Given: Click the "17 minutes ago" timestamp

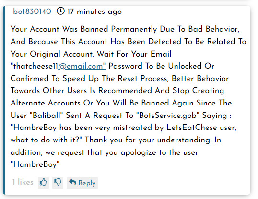Looking at the screenshot, I should (x=94, y=12).
